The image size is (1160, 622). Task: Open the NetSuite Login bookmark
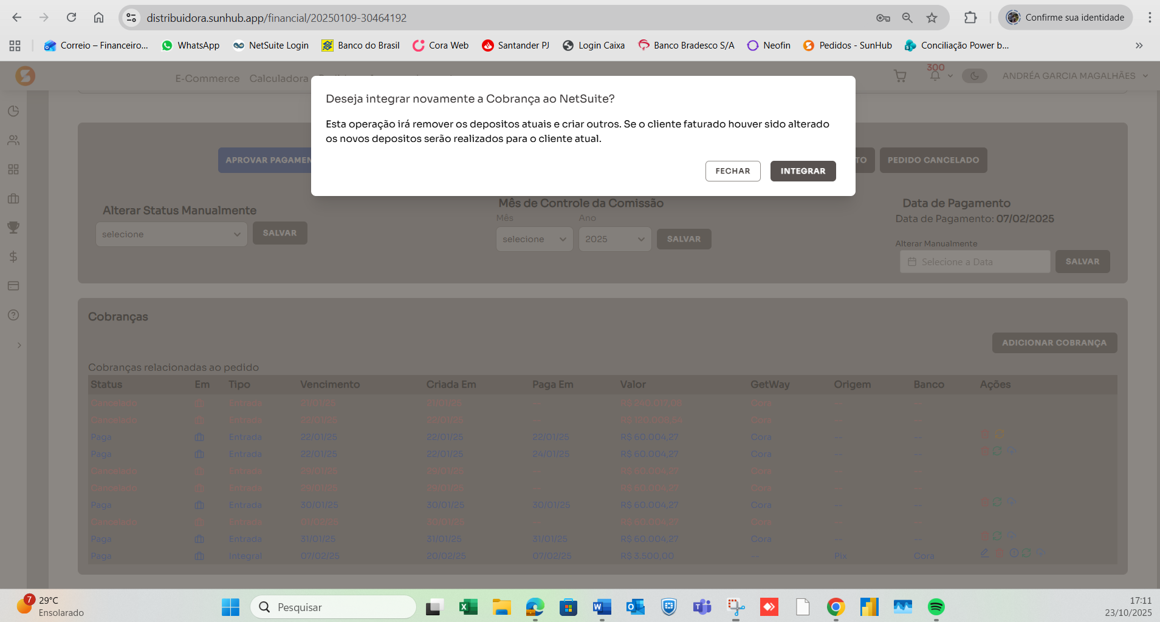tap(271, 46)
